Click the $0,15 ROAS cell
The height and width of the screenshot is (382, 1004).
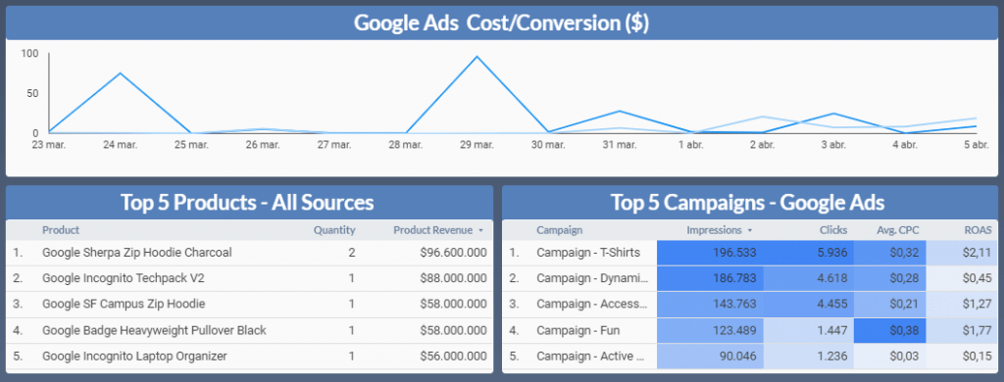pos(962,356)
